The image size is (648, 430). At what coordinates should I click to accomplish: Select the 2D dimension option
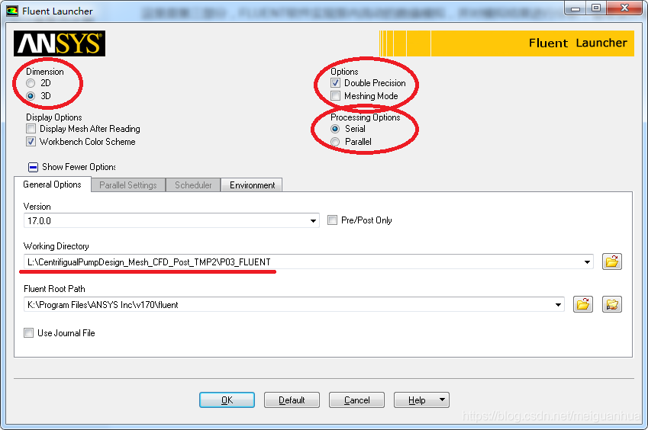point(31,83)
